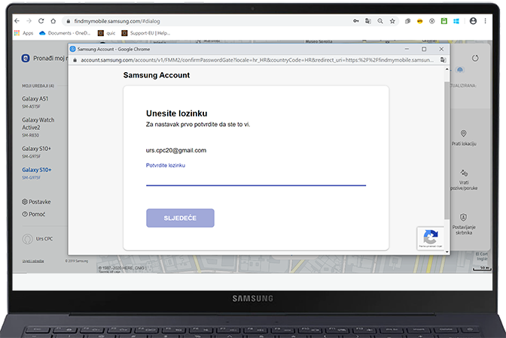Image resolution: width=506 pixels, height=338 pixels.
Task: Open Pomoć help in sidebar
Action: (x=34, y=214)
